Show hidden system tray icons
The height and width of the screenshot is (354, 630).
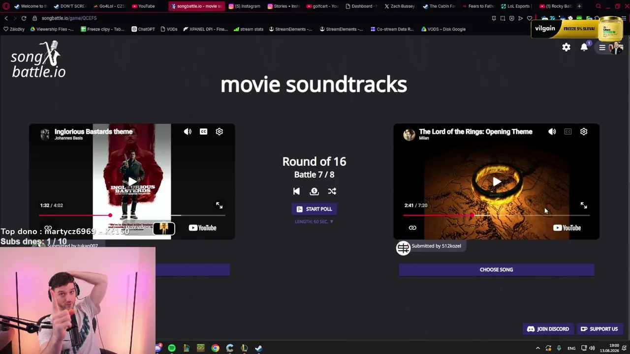[537, 348]
